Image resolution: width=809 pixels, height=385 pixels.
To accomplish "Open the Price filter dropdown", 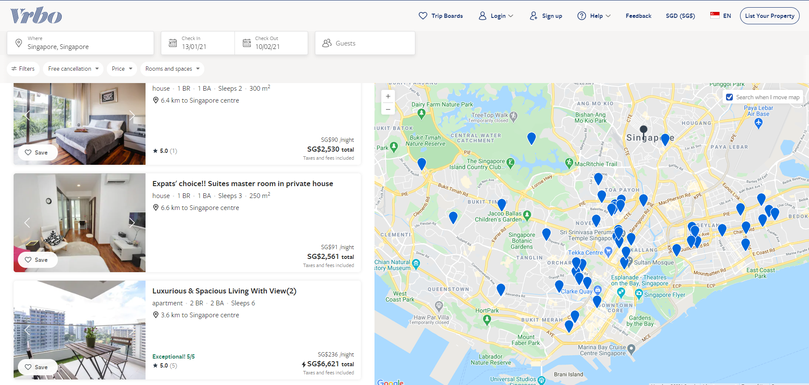I will [x=122, y=69].
